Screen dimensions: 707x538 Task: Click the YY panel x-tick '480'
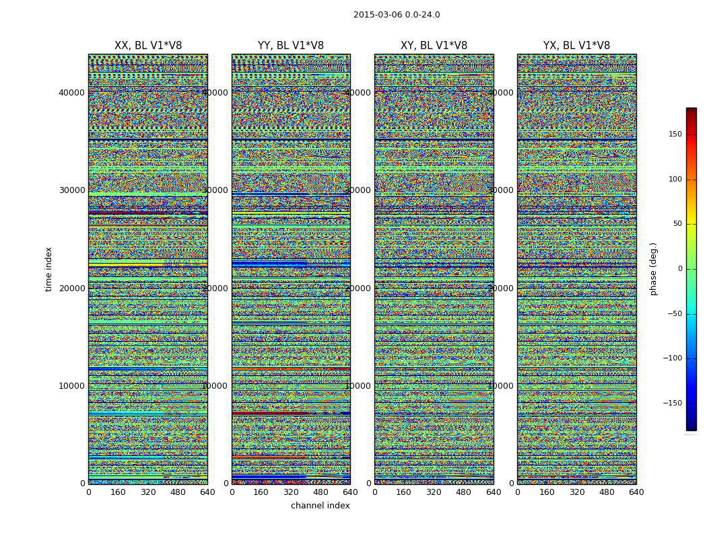[x=321, y=492]
